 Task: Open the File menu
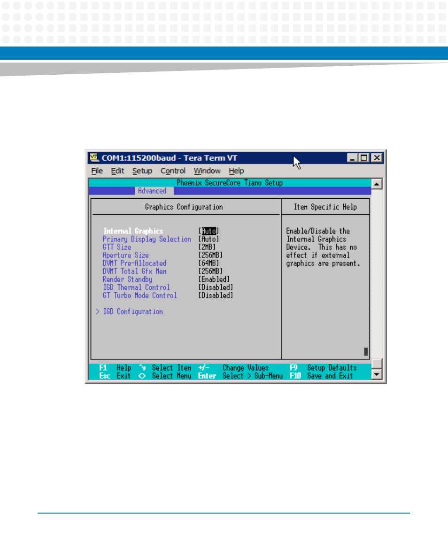(x=97, y=171)
